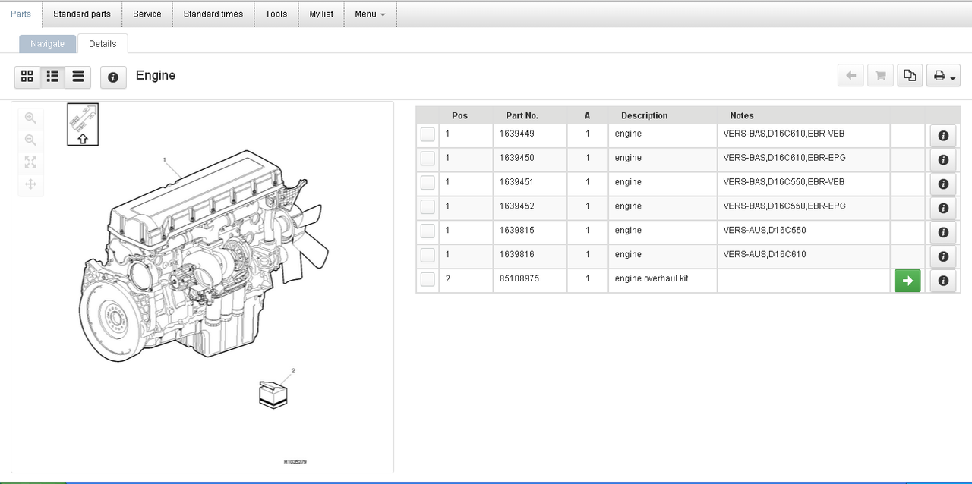The image size is (972, 484).
Task: Click the overview thumbnail with up arrow
Action: pyautogui.click(x=83, y=124)
